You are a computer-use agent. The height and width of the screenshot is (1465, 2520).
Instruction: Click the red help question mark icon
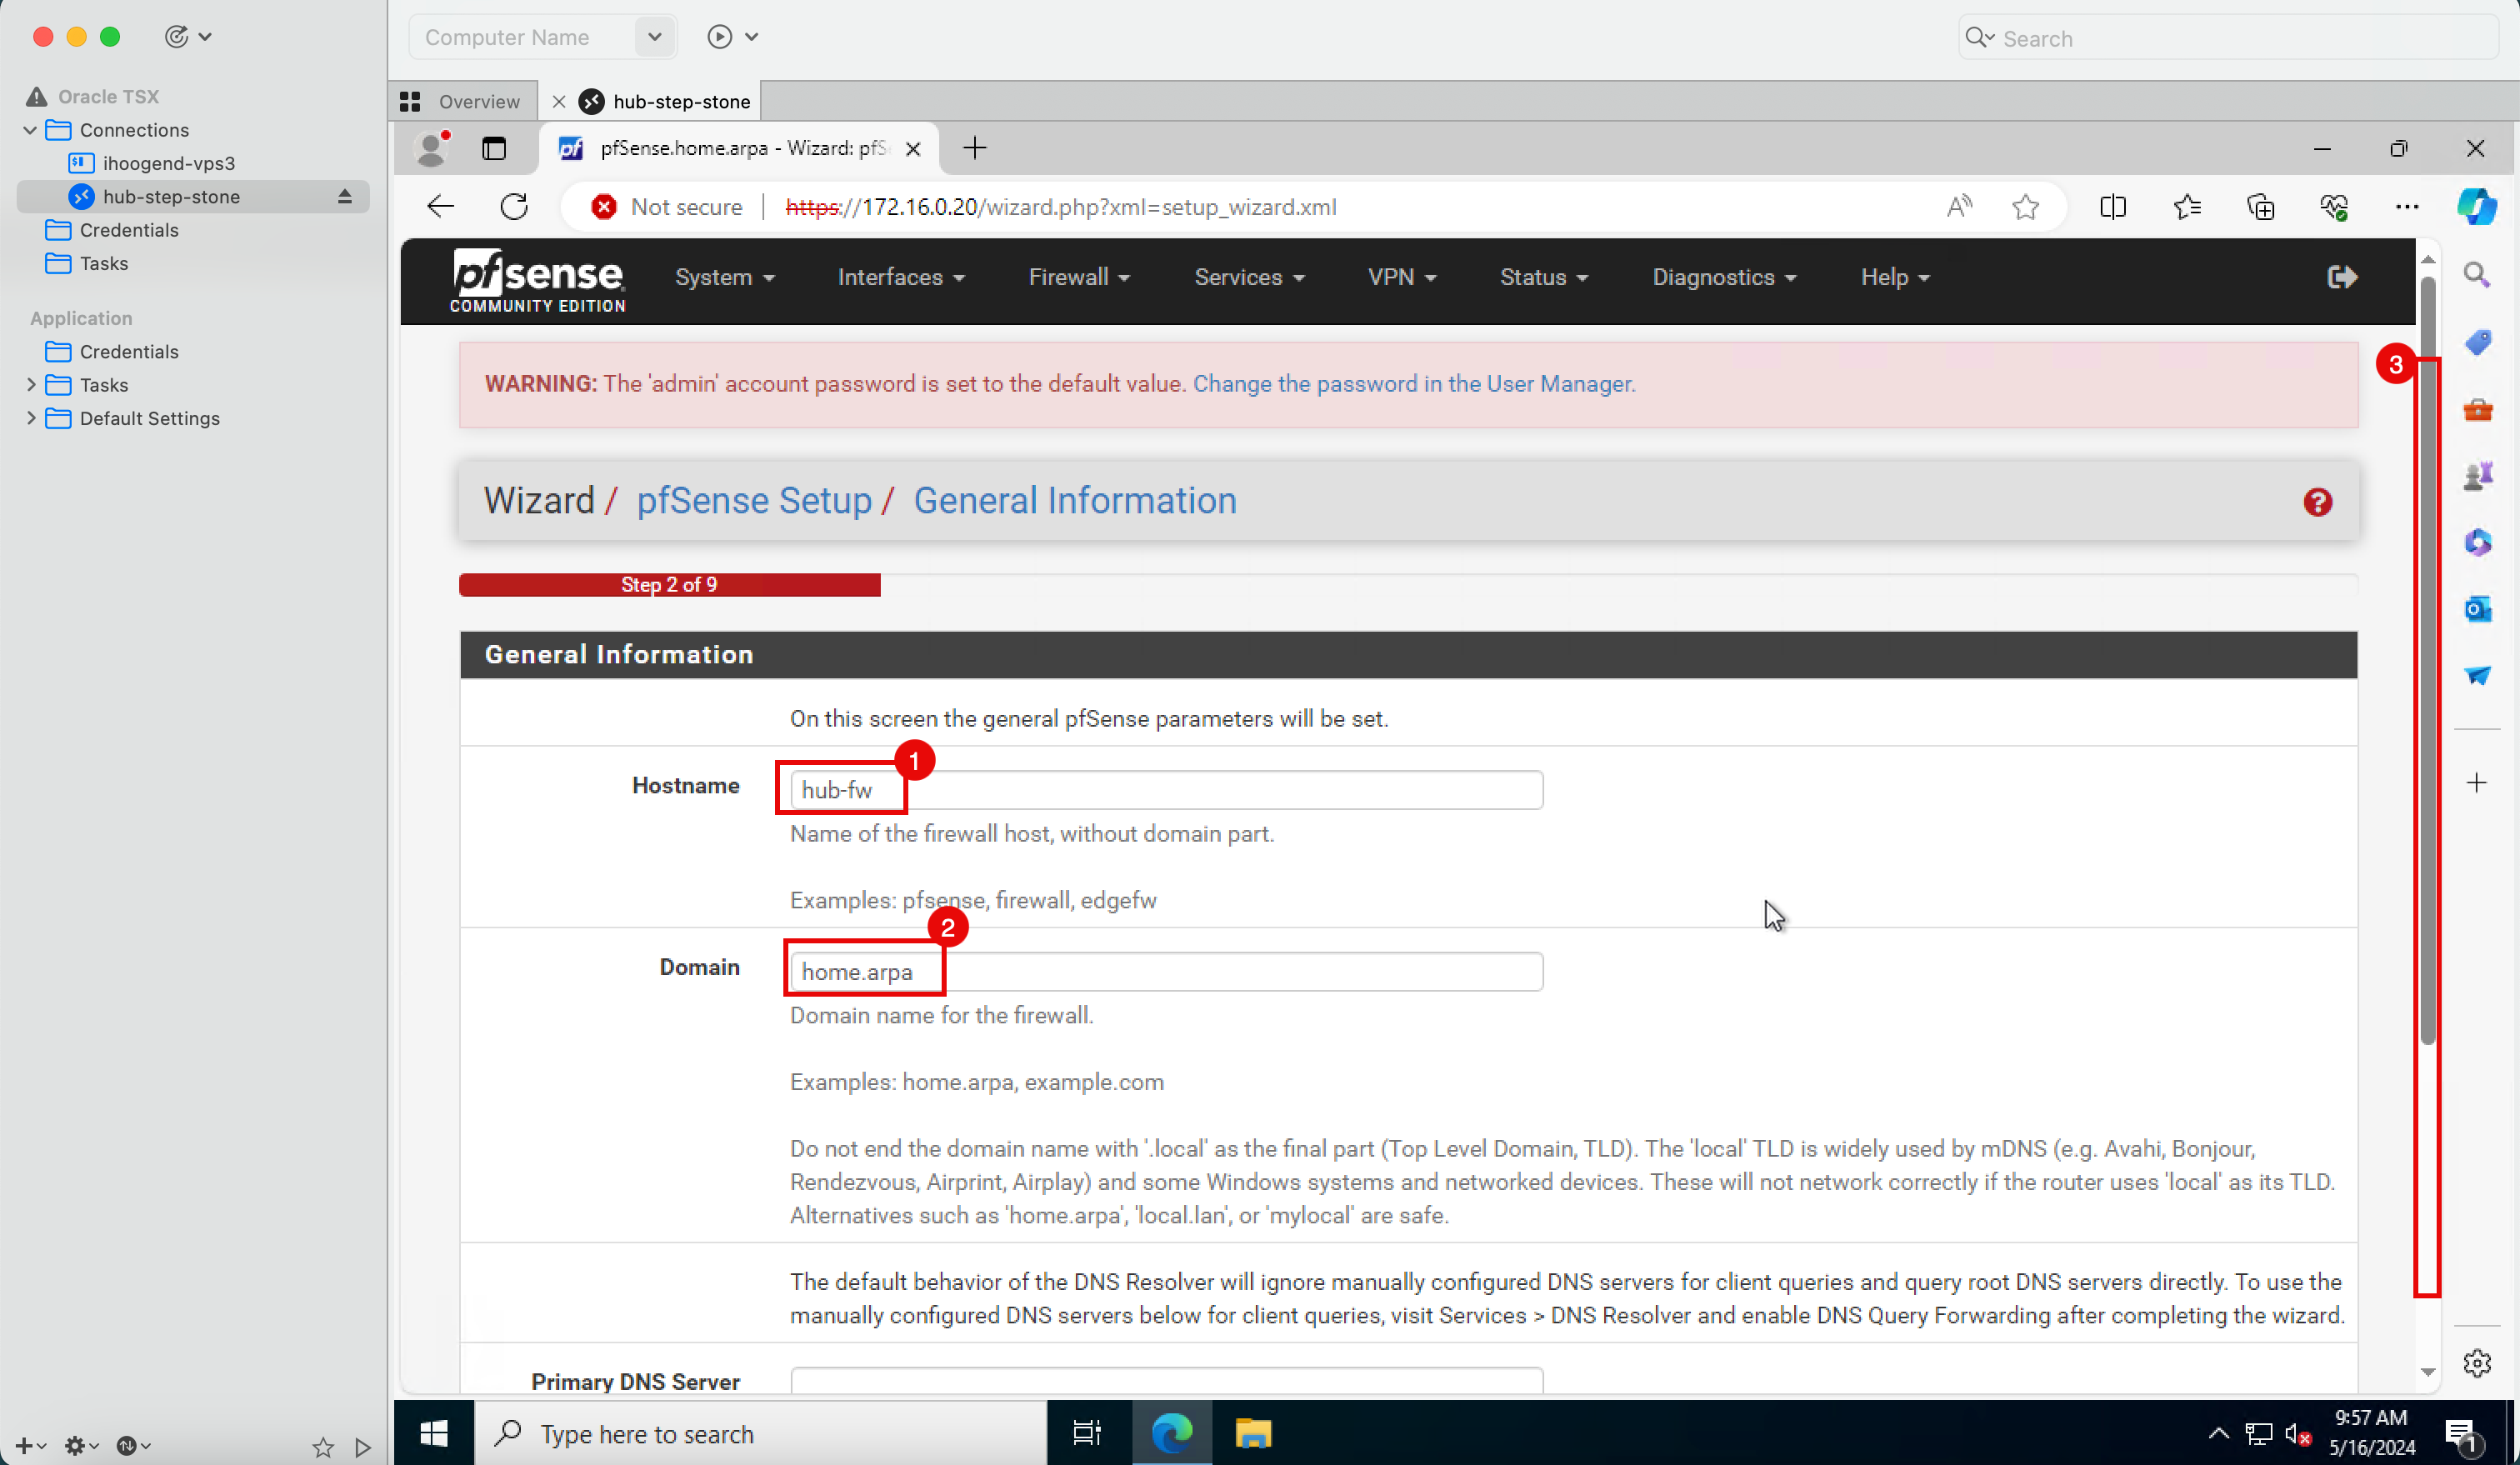tap(2317, 502)
